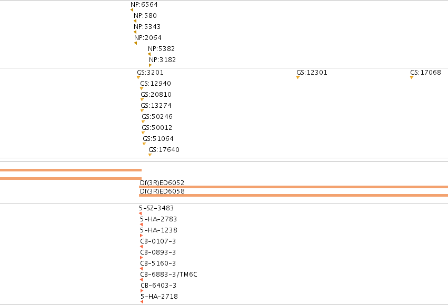
Task: Select the GS:20810 insertion marker
Action: [142, 99]
